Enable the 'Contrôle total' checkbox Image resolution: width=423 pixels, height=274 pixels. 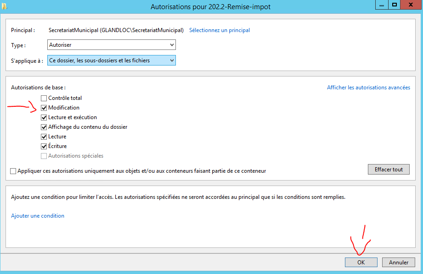(44, 98)
